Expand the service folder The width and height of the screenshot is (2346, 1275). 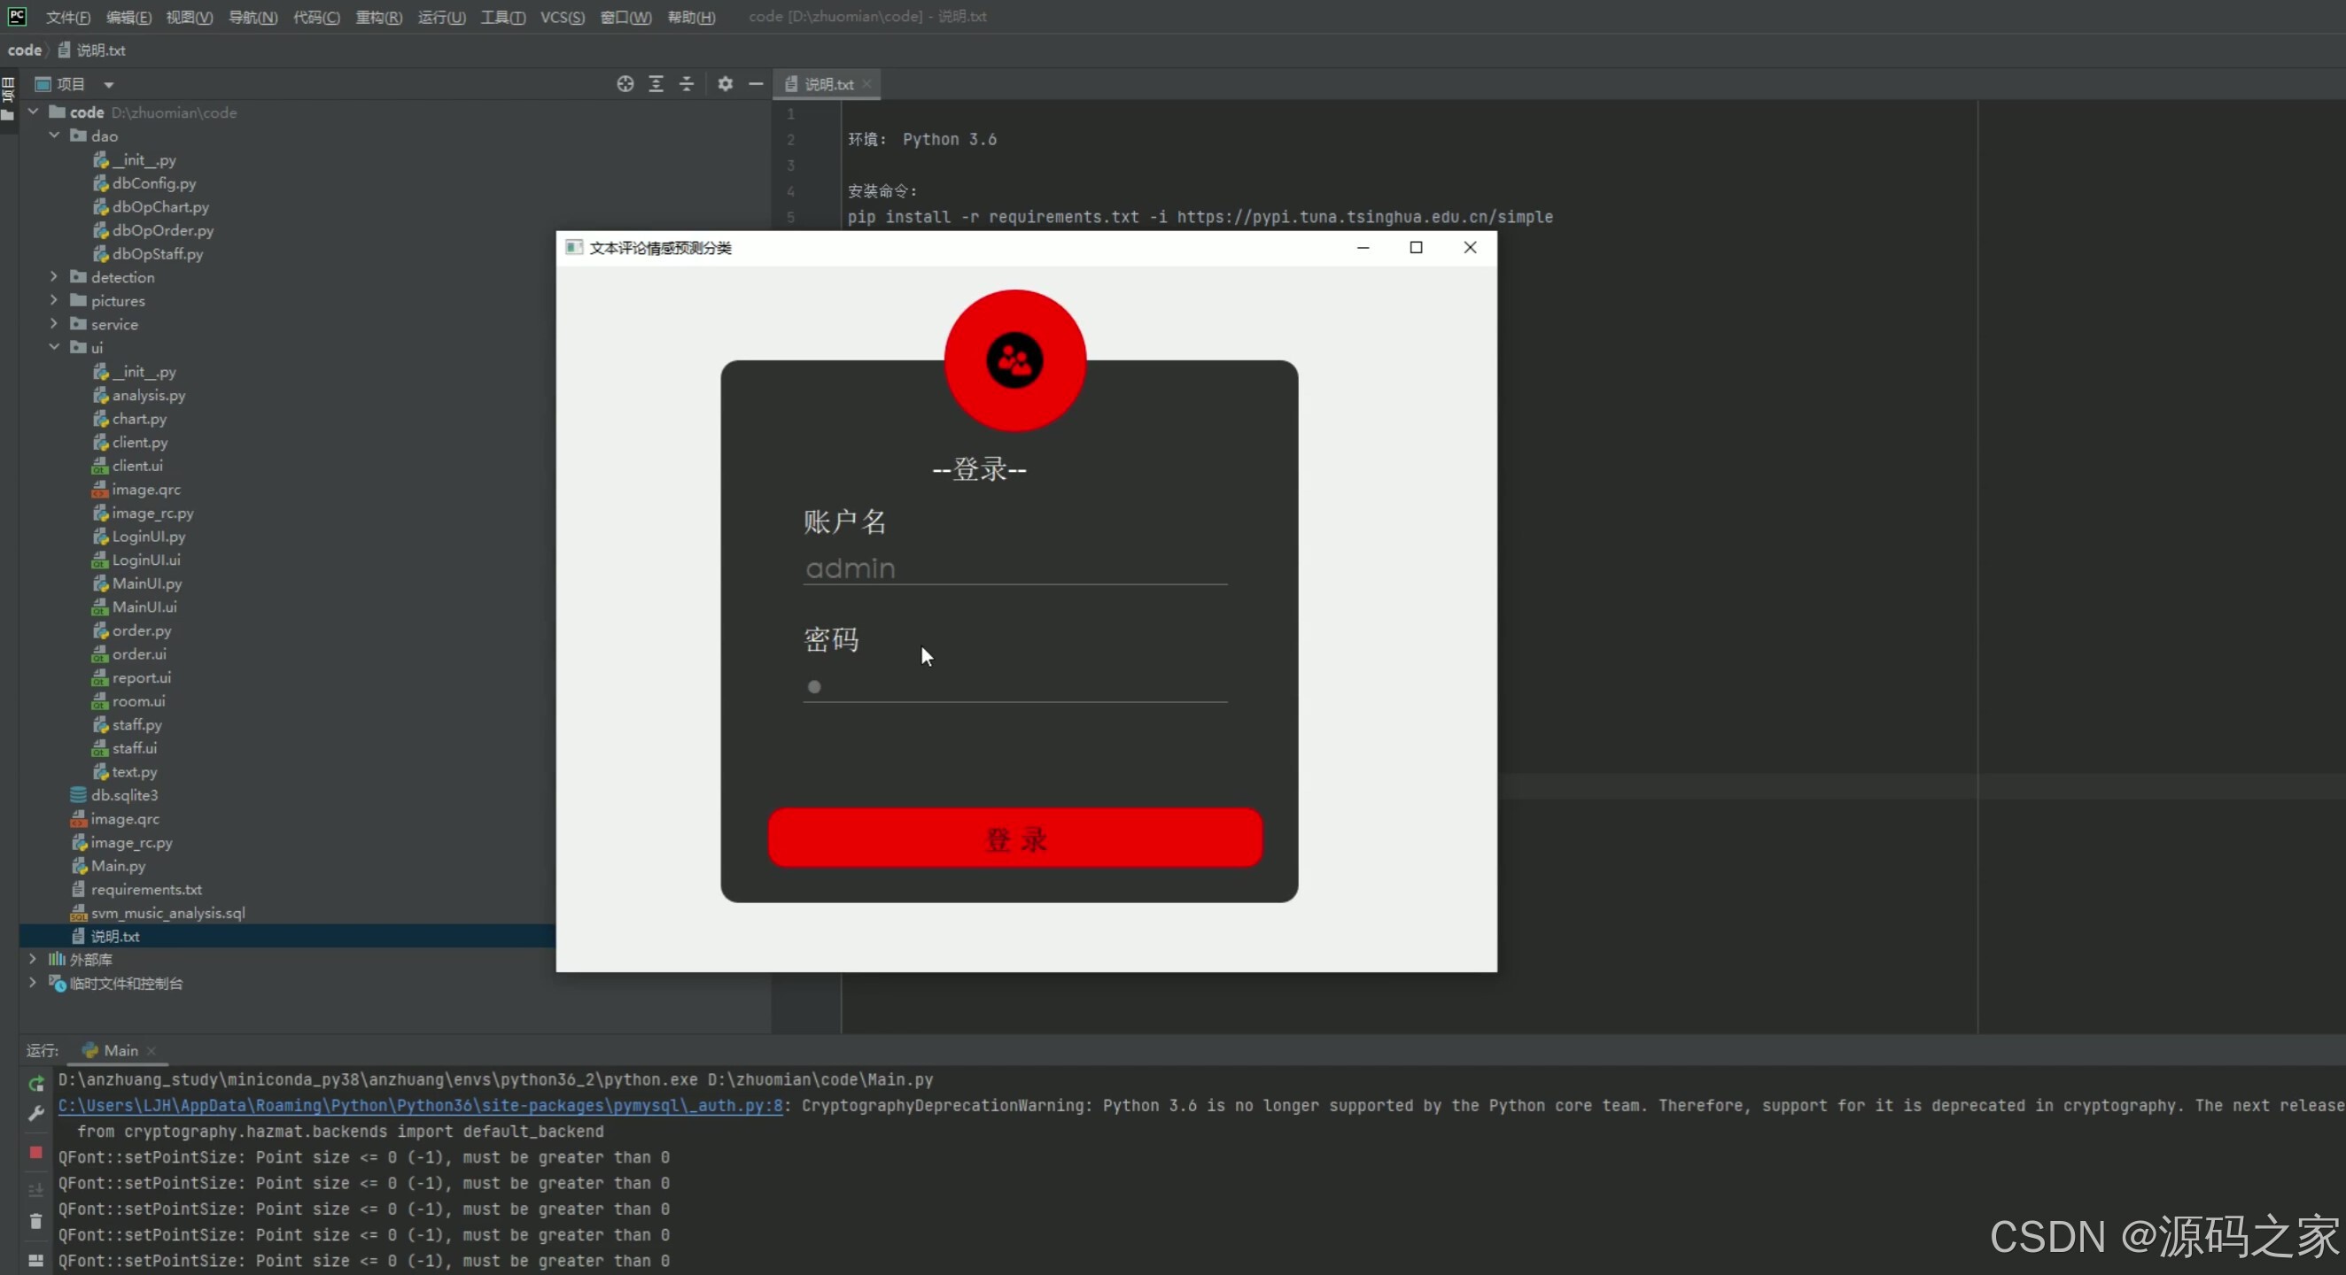click(55, 323)
